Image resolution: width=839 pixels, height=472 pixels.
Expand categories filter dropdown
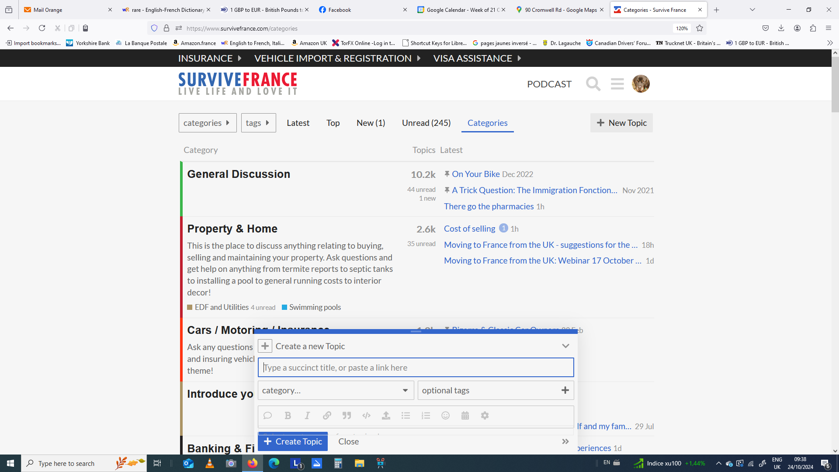[x=208, y=123]
